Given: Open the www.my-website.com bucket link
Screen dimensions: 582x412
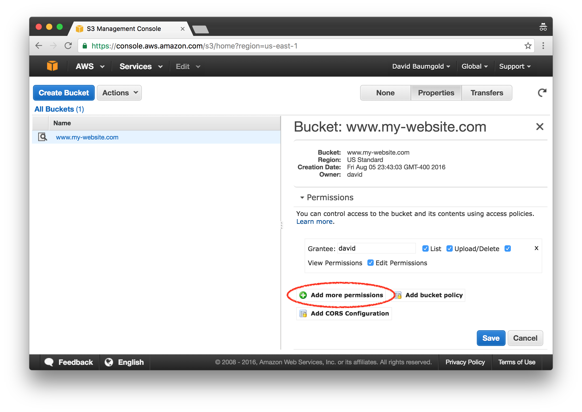Looking at the screenshot, I should pos(87,137).
